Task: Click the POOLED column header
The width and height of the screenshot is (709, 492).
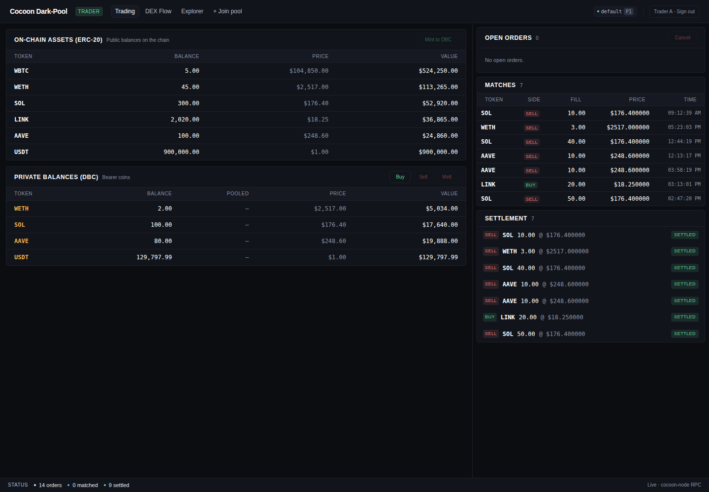Action: [x=237, y=193]
